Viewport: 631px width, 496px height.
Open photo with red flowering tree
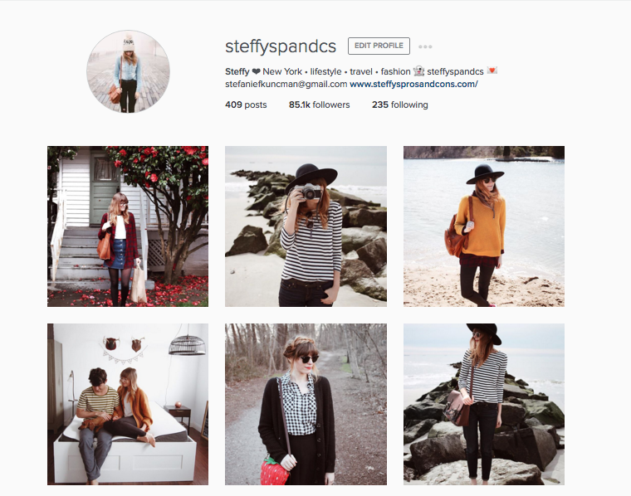coord(128,226)
